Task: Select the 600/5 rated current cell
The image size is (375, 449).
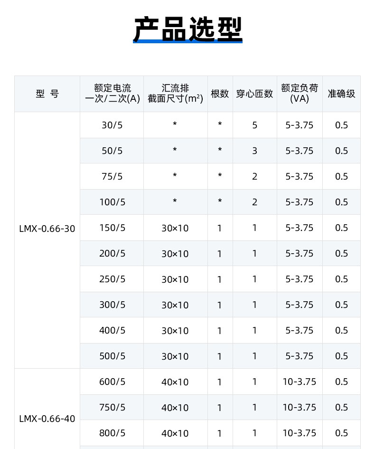Action: (x=112, y=382)
